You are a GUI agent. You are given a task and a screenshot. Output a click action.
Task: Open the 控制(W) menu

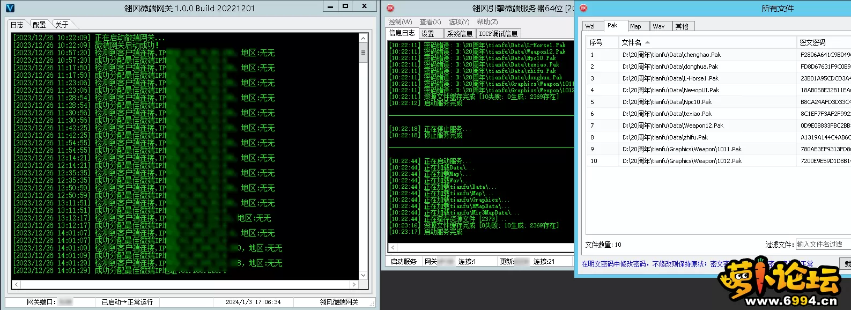point(400,22)
